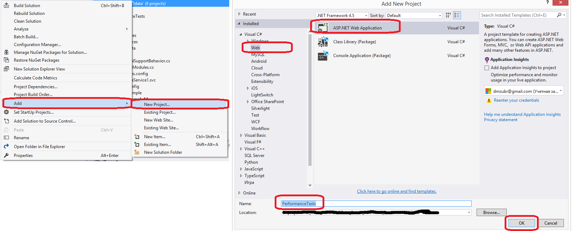
Task: Focus the Search Installed Templates field
Action: coord(517,15)
